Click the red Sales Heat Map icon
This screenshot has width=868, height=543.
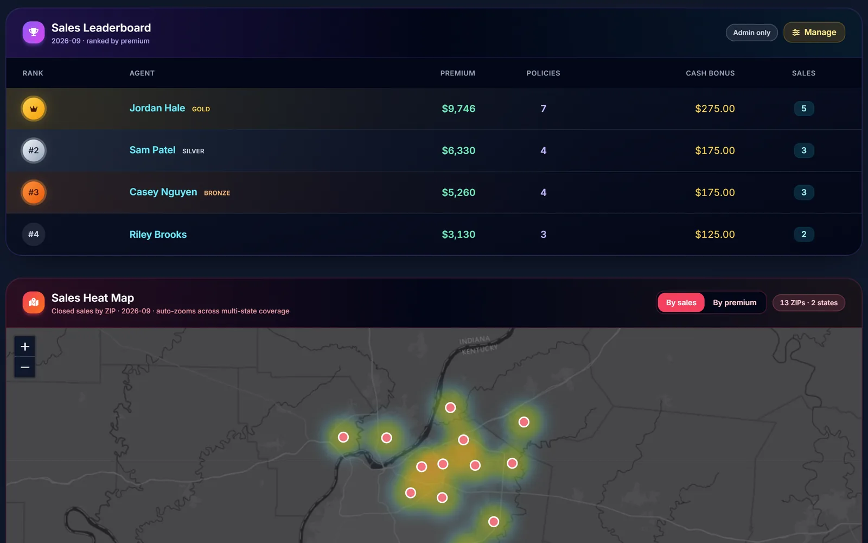tap(34, 302)
